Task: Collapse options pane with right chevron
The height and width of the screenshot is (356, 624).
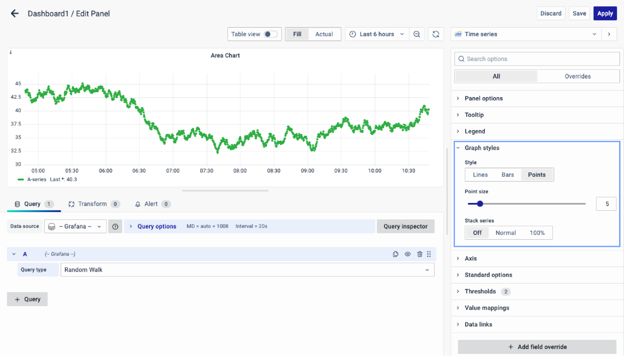Action: tap(609, 34)
